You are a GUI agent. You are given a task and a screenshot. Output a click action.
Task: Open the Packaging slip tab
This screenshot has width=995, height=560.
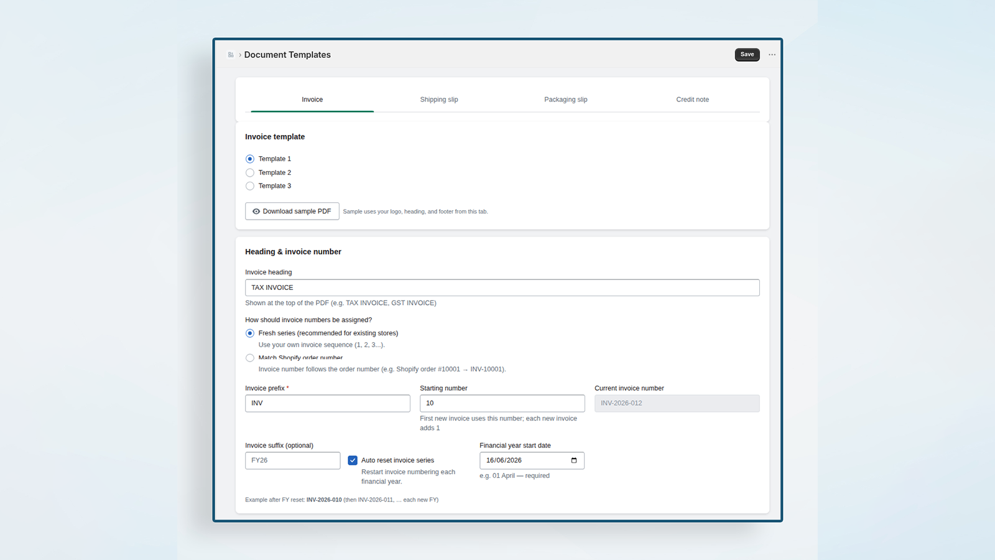pyautogui.click(x=566, y=100)
